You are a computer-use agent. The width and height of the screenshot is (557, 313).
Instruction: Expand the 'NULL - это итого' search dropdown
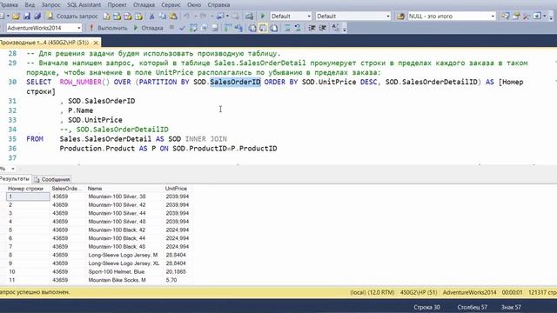coord(493,17)
